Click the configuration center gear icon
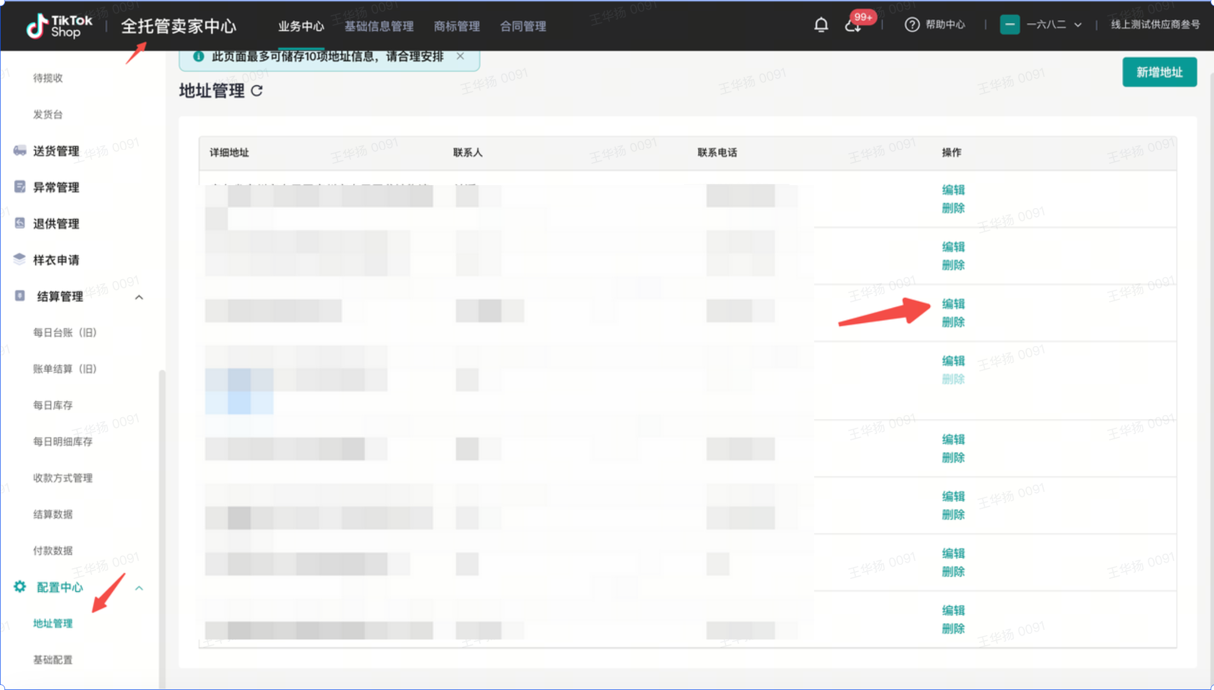The height and width of the screenshot is (690, 1214). (20, 587)
